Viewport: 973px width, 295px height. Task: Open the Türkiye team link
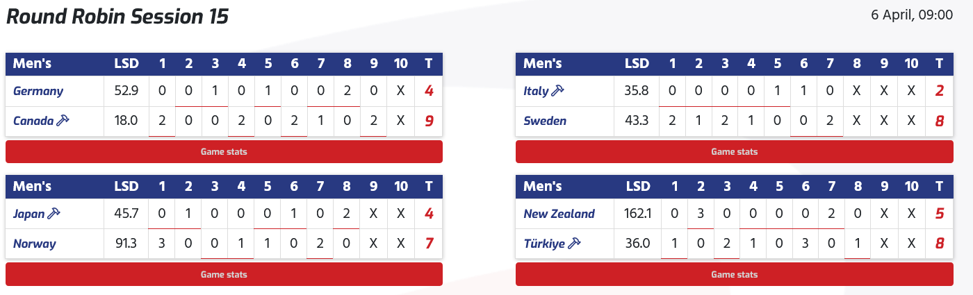pyautogui.click(x=544, y=244)
